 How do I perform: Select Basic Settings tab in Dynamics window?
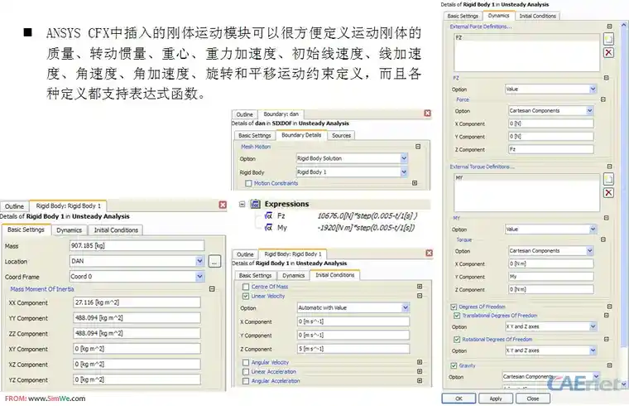(x=463, y=16)
